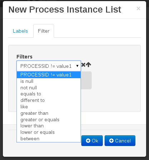The width and height of the screenshot is (149, 160).
Task: Select the highlighted PROCESSID != value1 option
Action: [49, 75]
